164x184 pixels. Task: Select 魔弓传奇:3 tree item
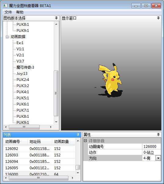point(25,67)
